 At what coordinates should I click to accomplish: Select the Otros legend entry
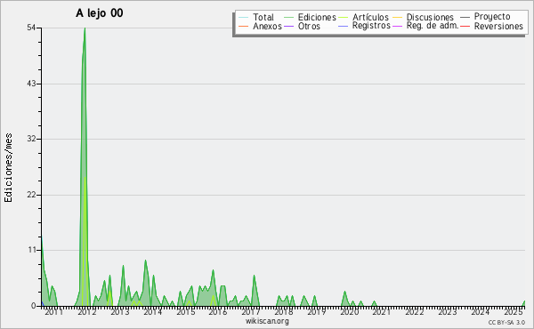click(x=302, y=26)
